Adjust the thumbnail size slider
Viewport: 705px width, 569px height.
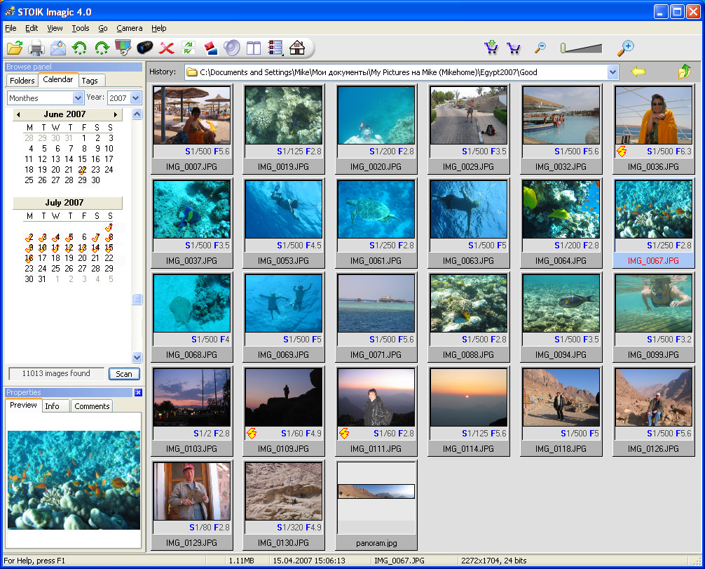click(x=581, y=47)
